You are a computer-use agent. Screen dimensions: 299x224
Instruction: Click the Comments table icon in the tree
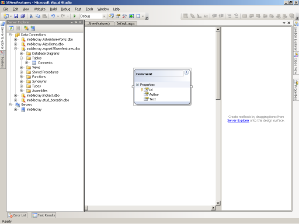click(34, 63)
